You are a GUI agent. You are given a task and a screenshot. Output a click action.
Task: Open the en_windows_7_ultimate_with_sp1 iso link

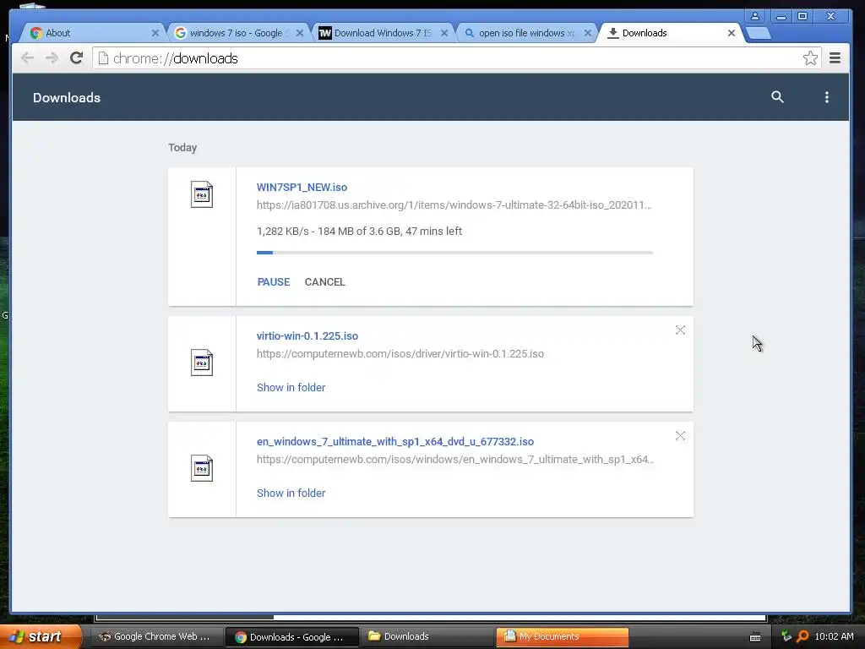tap(395, 441)
